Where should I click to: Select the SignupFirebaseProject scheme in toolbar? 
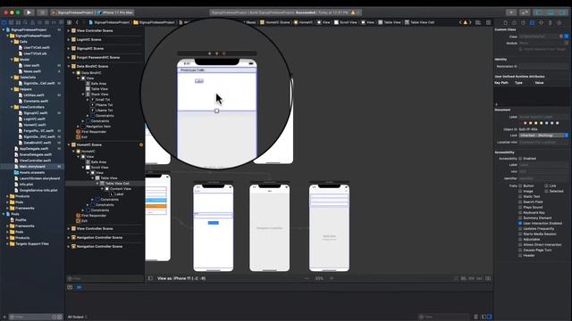click(x=73, y=12)
